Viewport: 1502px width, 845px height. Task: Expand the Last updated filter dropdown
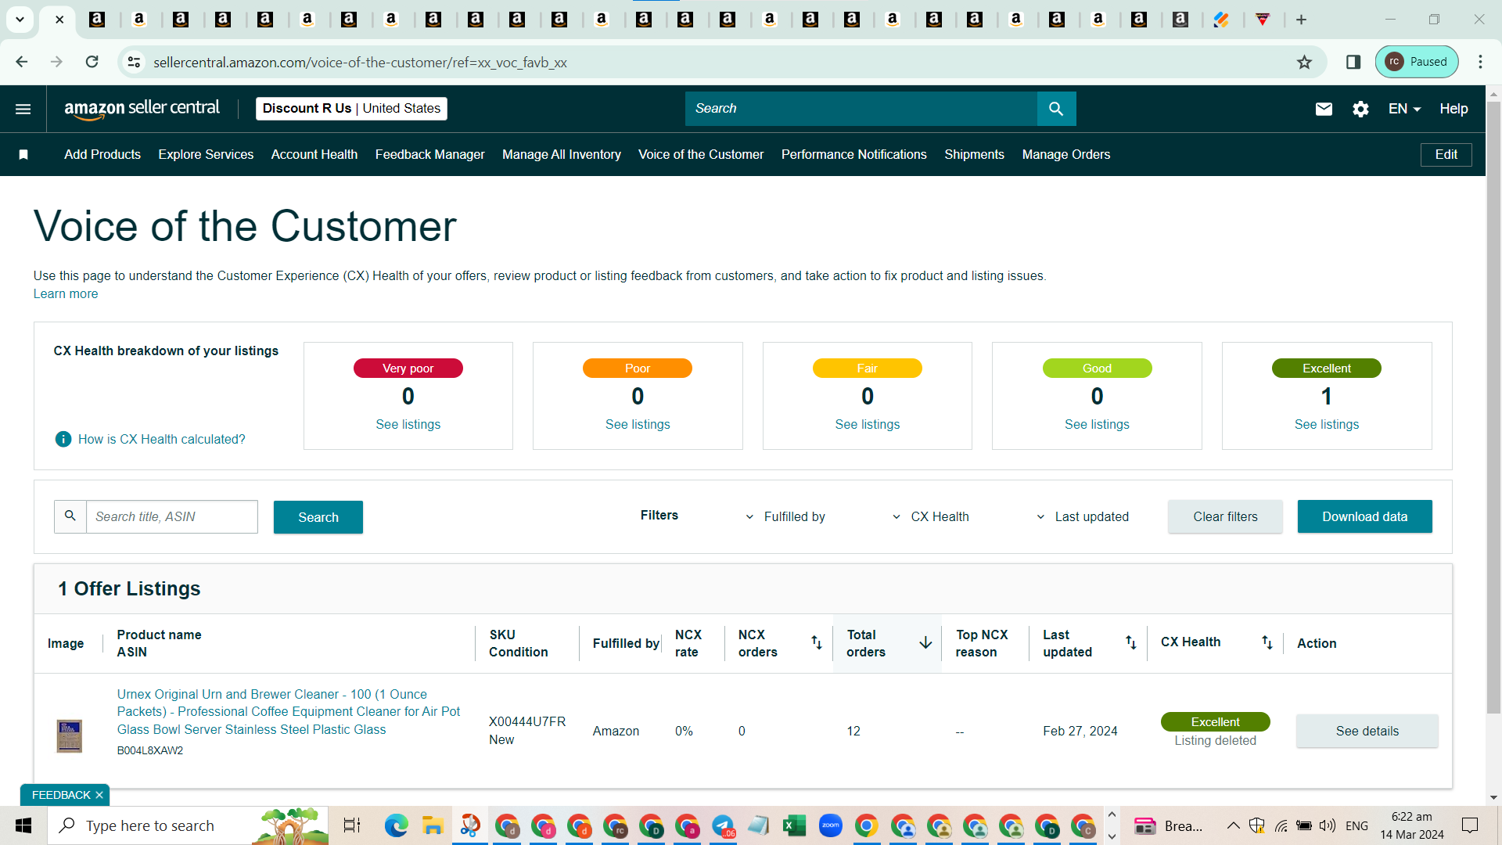(1083, 516)
